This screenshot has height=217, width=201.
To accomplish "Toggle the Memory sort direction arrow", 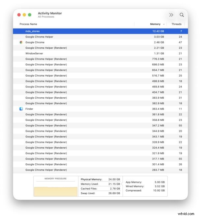I will 164,24.
